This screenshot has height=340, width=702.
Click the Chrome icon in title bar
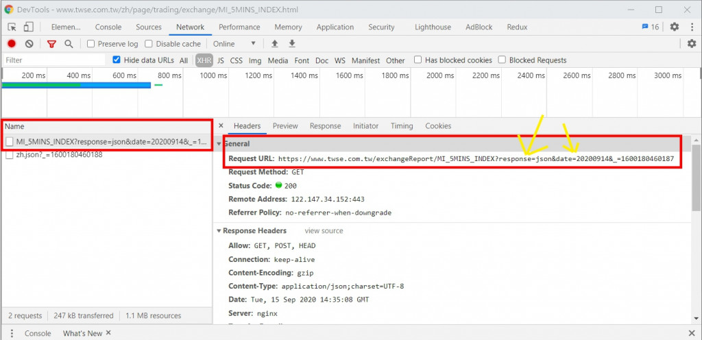coord(8,10)
